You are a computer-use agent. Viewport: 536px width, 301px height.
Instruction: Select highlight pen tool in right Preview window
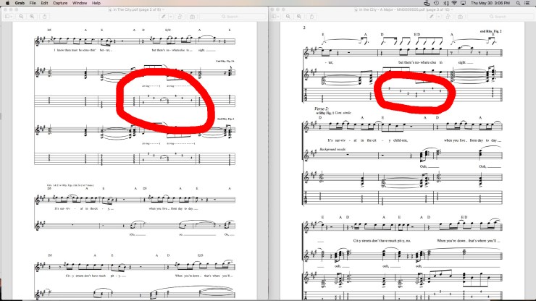pyautogui.click(x=432, y=17)
